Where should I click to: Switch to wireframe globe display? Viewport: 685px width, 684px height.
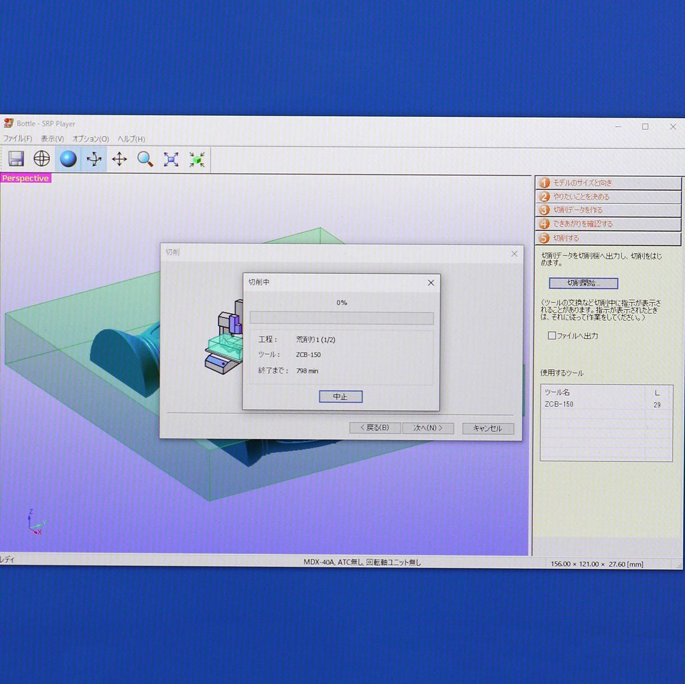(42, 159)
